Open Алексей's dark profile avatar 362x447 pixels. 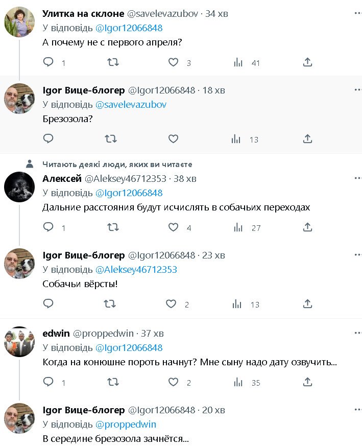pyautogui.click(x=19, y=187)
